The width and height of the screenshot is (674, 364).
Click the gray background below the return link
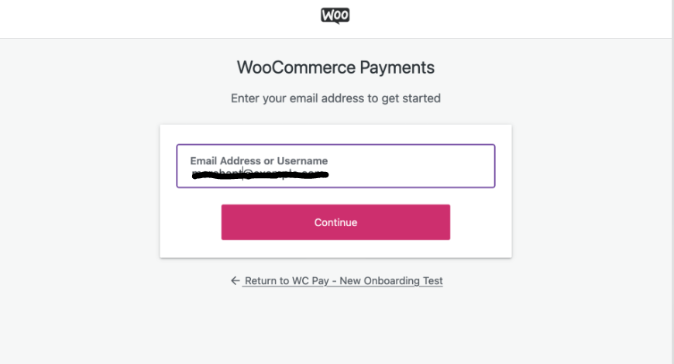tap(335, 327)
